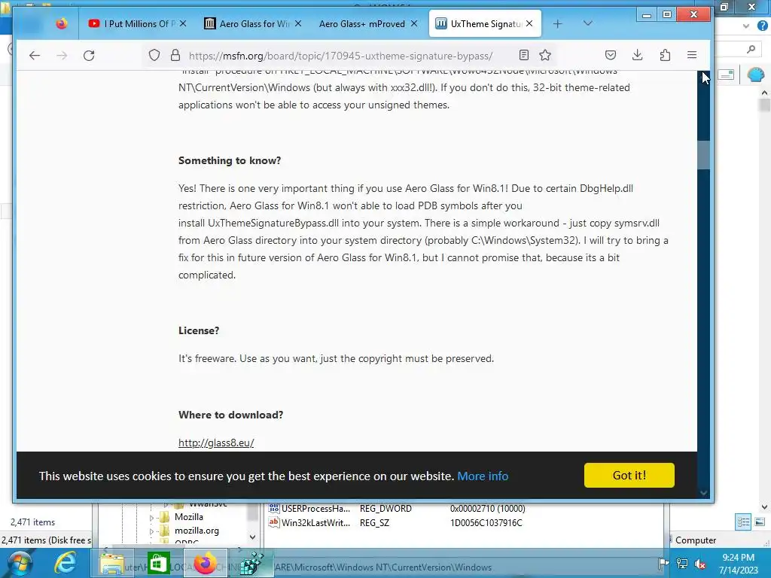
Task: Open the http://glass8.eu/ download link
Action: pos(216,443)
